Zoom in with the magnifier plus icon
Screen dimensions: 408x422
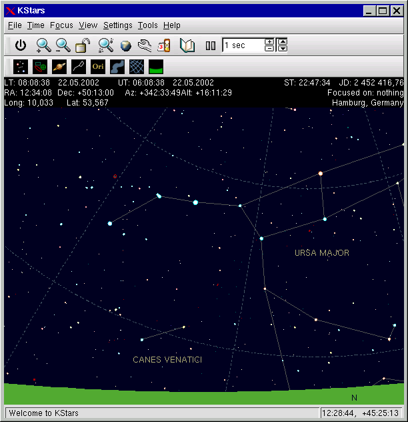click(x=43, y=45)
